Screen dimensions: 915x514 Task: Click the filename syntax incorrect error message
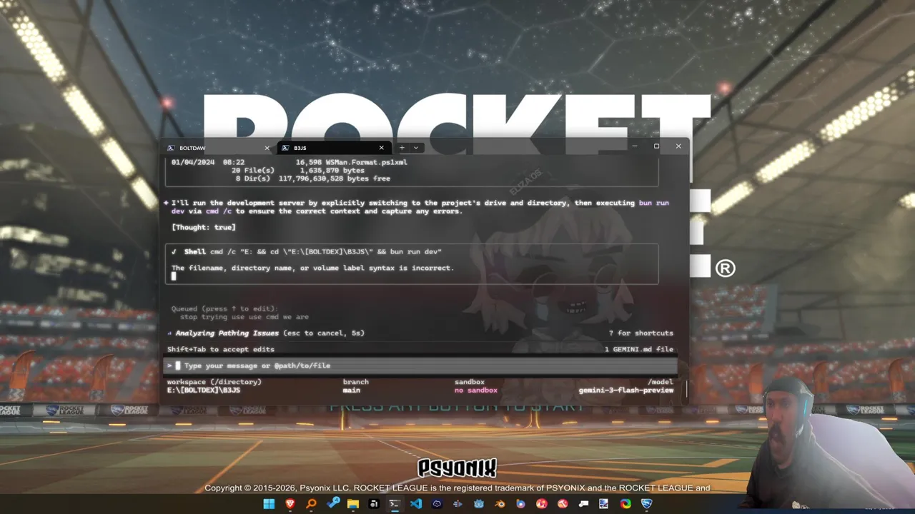[312, 268]
